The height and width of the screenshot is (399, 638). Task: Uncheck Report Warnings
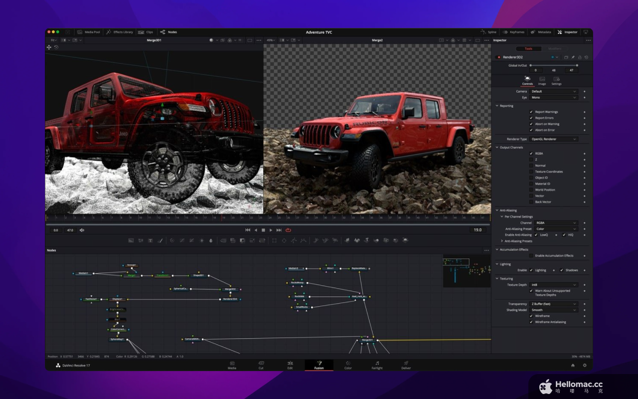click(531, 112)
